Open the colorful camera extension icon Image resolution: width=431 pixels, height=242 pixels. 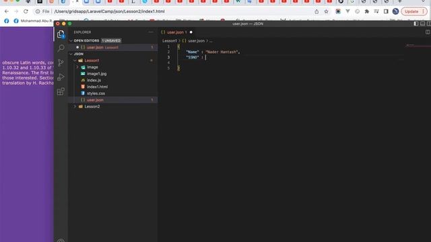tap(338, 11)
